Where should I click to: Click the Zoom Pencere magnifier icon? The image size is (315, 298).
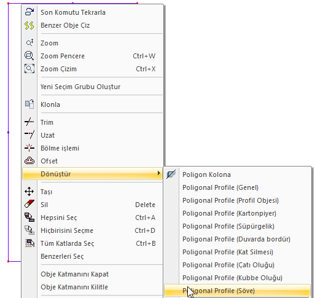(29, 56)
